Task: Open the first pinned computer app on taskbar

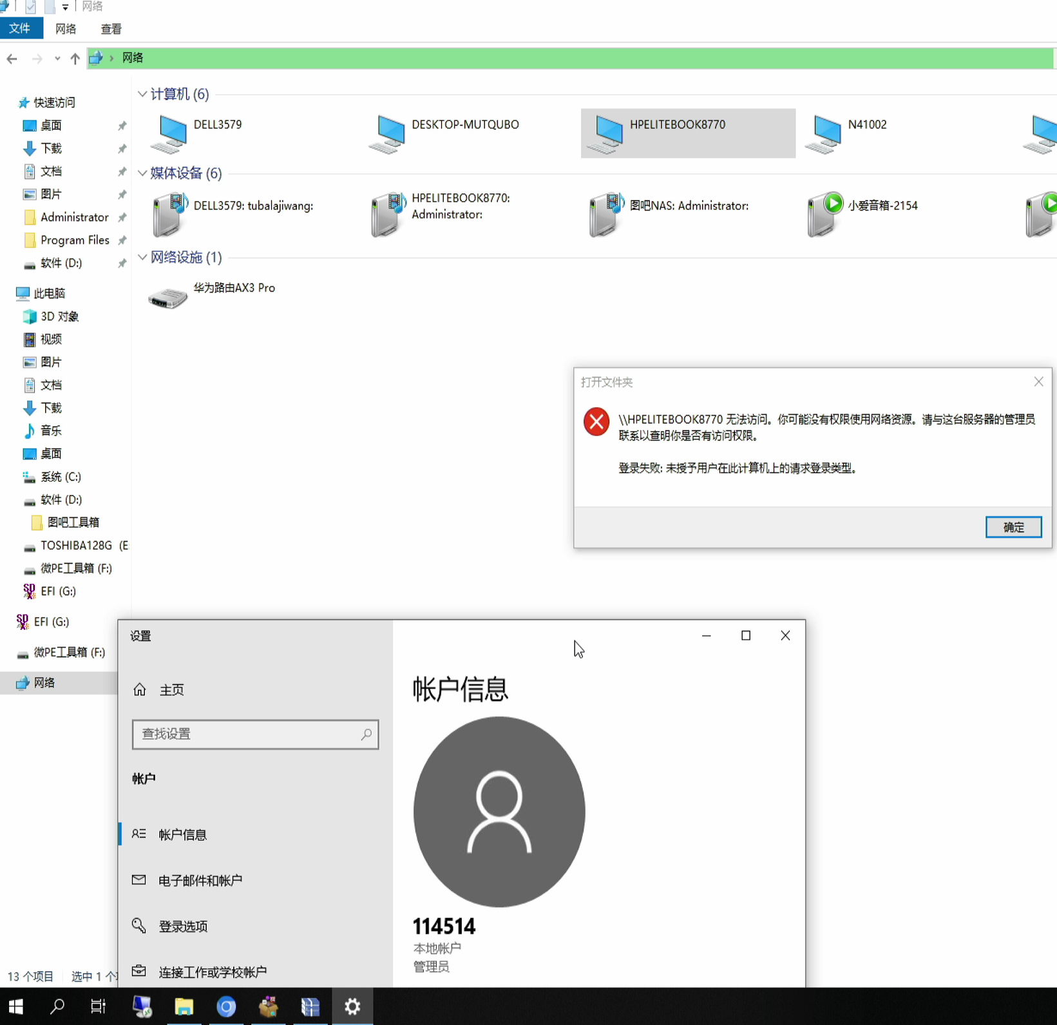Action: [x=142, y=1006]
